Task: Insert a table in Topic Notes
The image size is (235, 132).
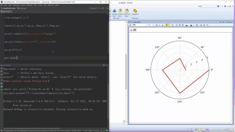Action: pyautogui.click(x=197, y=25)
